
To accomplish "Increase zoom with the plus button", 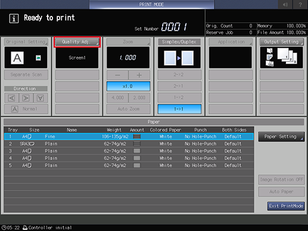I will click(139, 75).
